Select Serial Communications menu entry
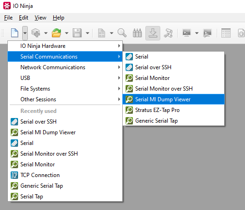245x210 pixels. (x=65, y=57)
